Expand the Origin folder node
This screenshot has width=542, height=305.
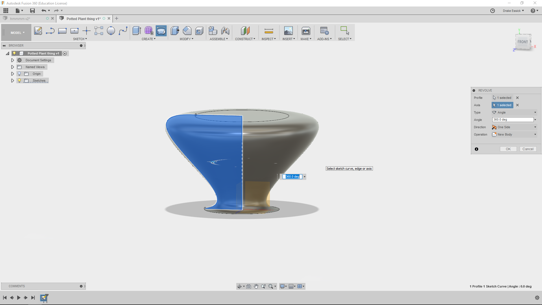click(x=12, y=74)
